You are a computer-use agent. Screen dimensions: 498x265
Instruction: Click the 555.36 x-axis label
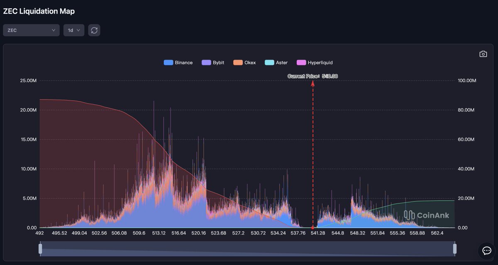[397, 233]
